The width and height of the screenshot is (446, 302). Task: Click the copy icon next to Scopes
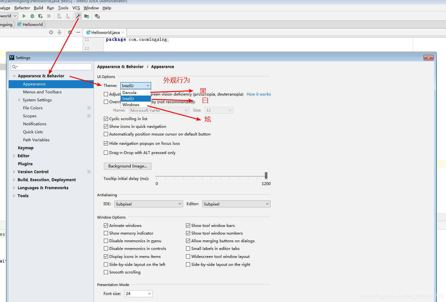point(89,116)
